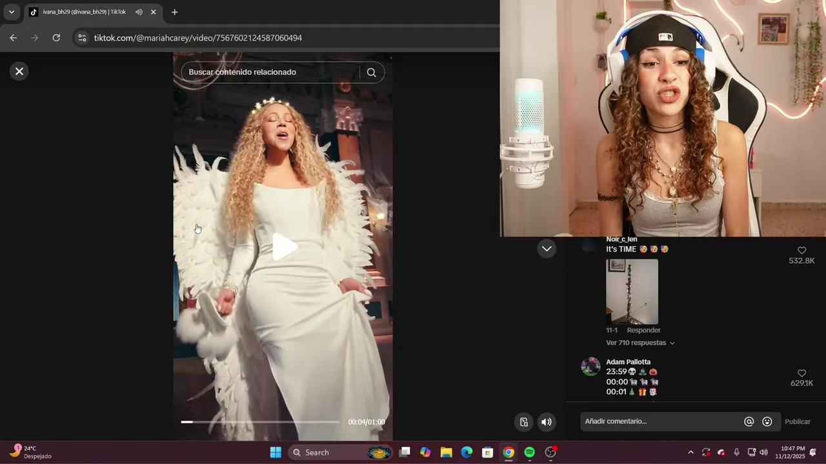Click the Adam Pallotta username

click(x=628, y=362)
